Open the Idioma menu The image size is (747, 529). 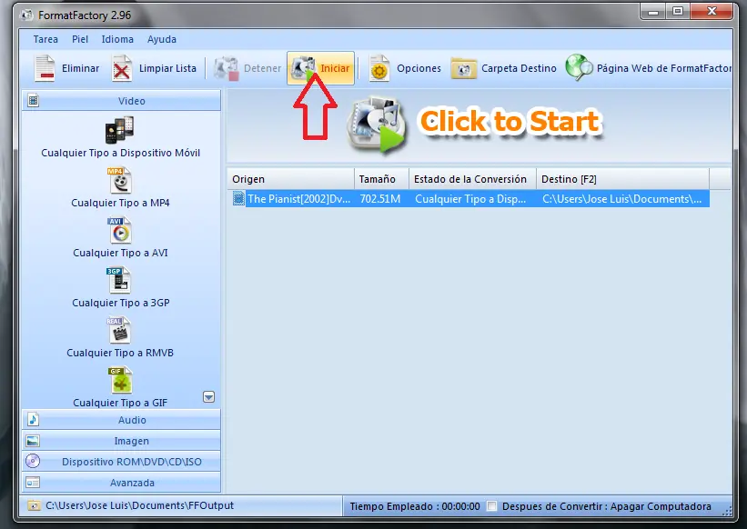[x=117, y=39]
